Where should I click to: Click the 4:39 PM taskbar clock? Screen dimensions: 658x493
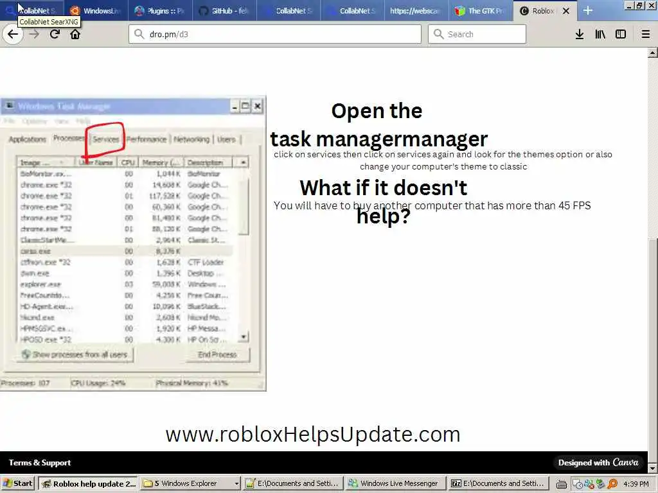pos(636,484)
